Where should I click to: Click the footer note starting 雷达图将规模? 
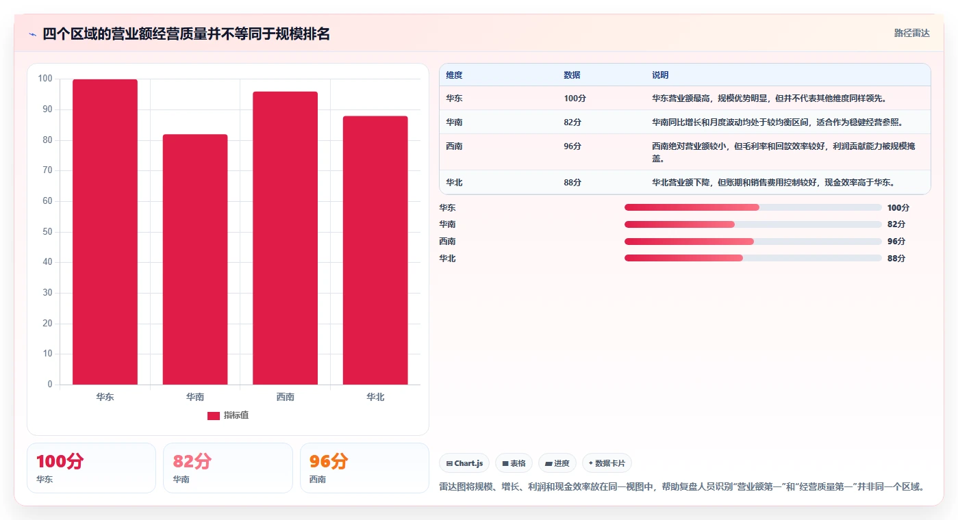[681, 487]
